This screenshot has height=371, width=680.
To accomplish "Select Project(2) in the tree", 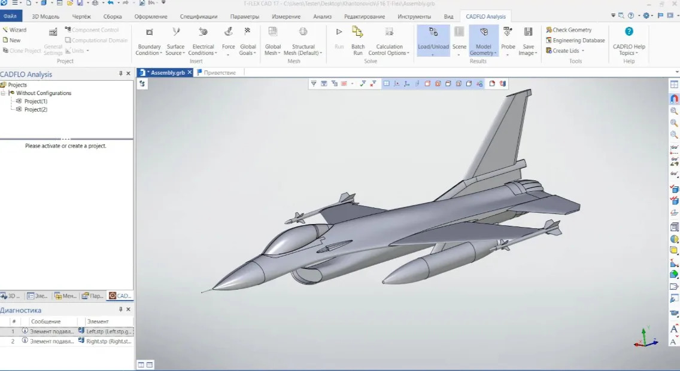I will pos(35,109).
